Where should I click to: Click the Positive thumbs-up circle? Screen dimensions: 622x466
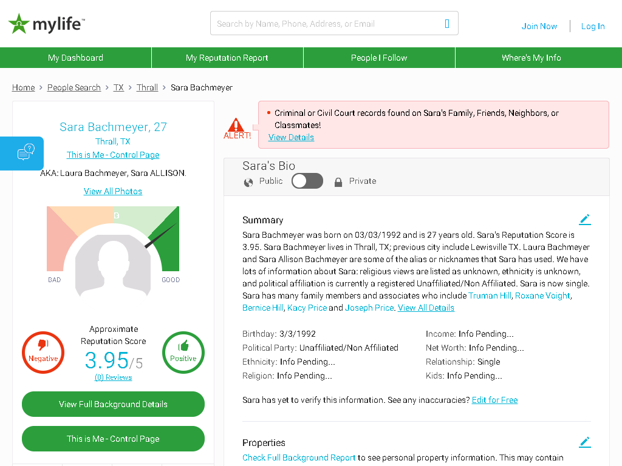[x=183, y=353]
